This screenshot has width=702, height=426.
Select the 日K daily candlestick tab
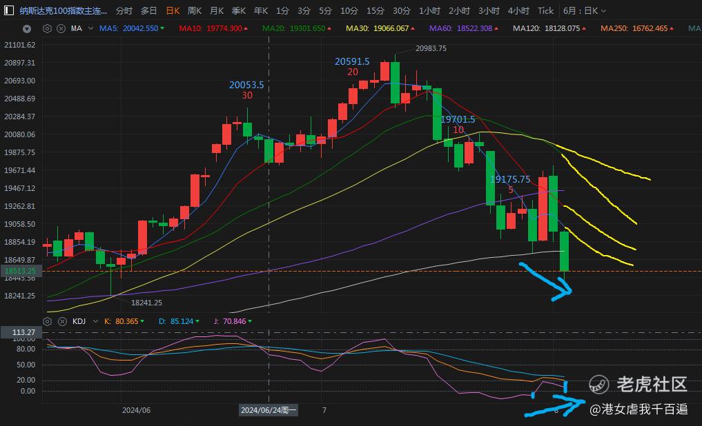click(173, 11)
